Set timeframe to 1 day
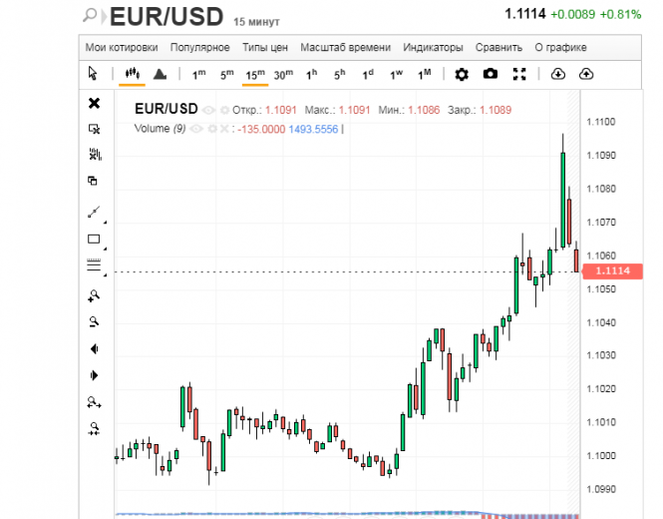The image size is (663, 519). pyautogui.click(x=368, y=75)
